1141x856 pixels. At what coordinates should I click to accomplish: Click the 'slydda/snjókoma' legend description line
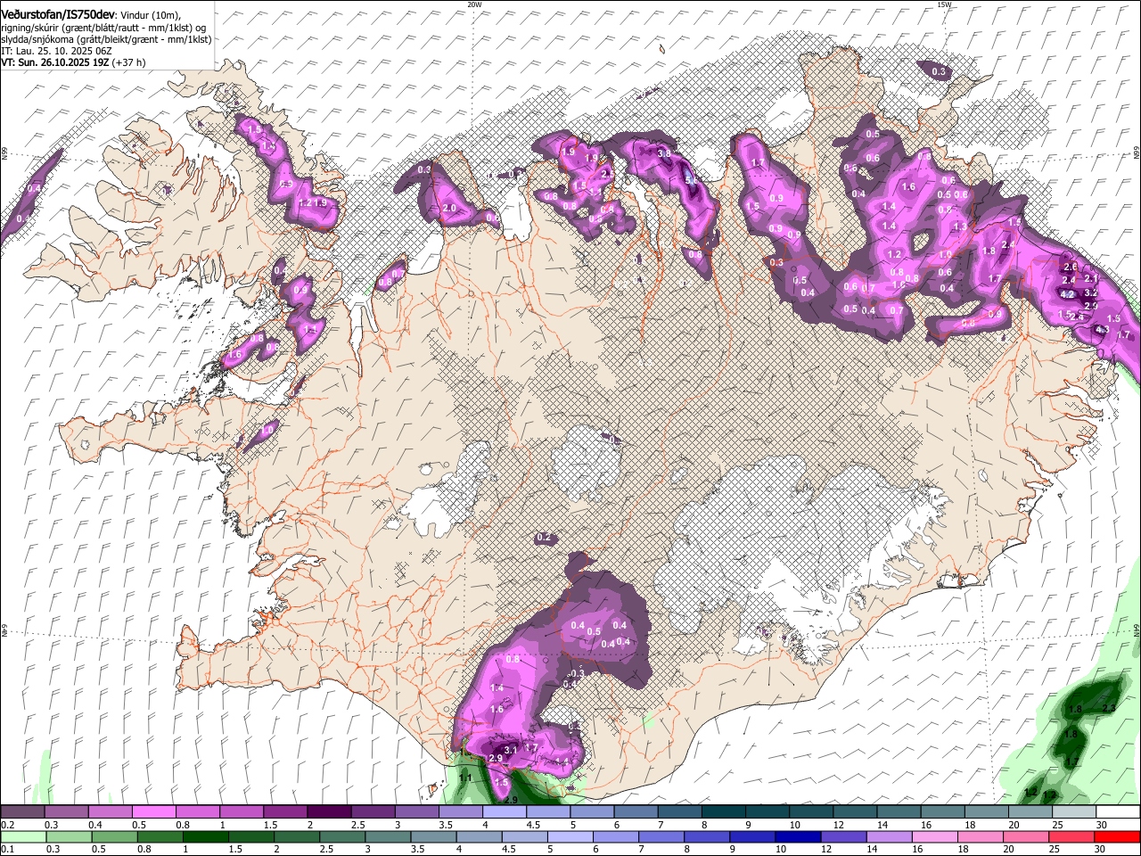pos(106,39)
